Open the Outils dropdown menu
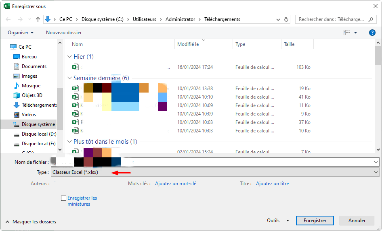 [278, 221]
